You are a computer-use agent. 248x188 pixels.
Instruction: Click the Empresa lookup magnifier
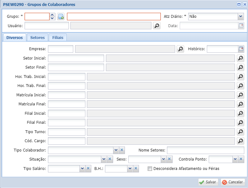180,49
